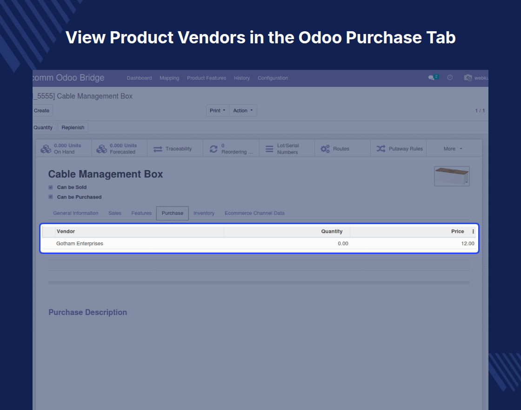This screenshot has width=521, height=410.
Task: Click the Create button
Action: point(42,110)
